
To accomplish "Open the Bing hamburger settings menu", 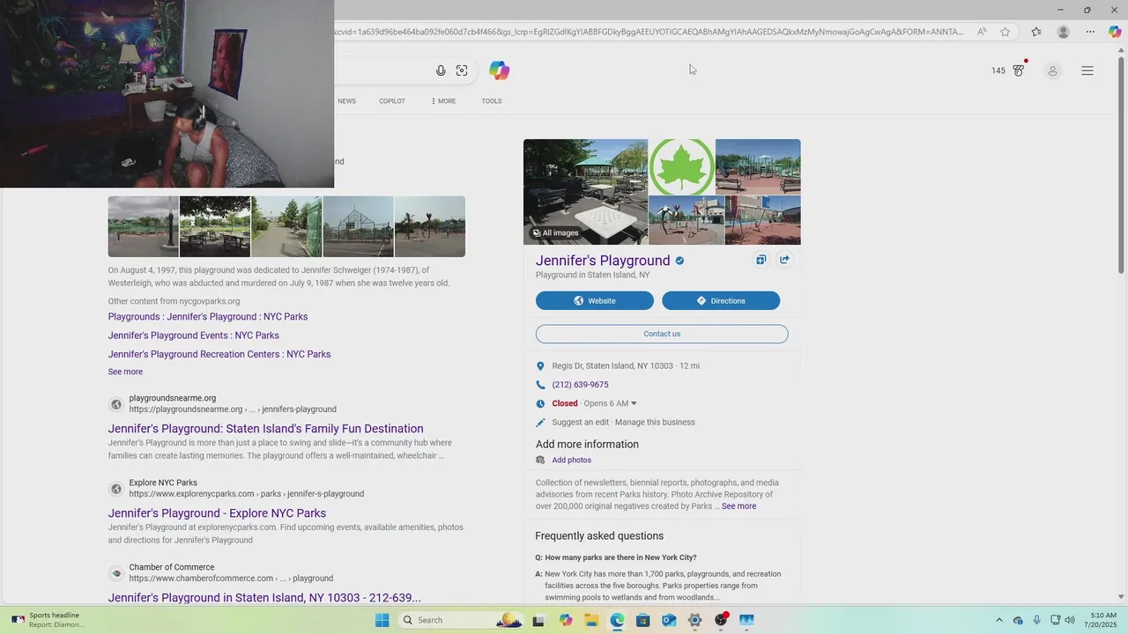I will click(1087, 70).
